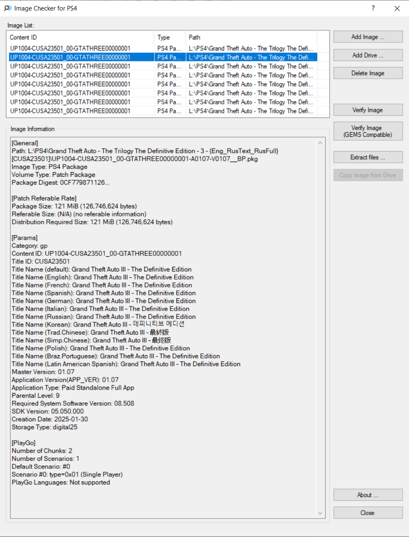Click 'Scenario #0: type=0x01 (Single Player)' line
Screen dimensions: 409x537
[67, 474]
